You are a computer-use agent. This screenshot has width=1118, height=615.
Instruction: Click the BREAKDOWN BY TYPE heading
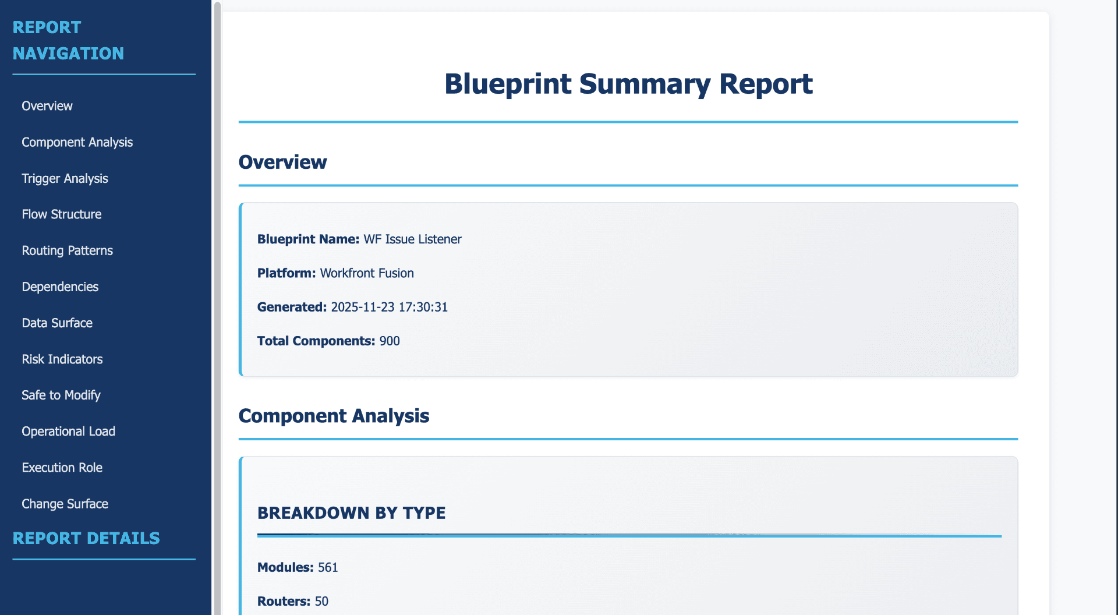point(352,513)
